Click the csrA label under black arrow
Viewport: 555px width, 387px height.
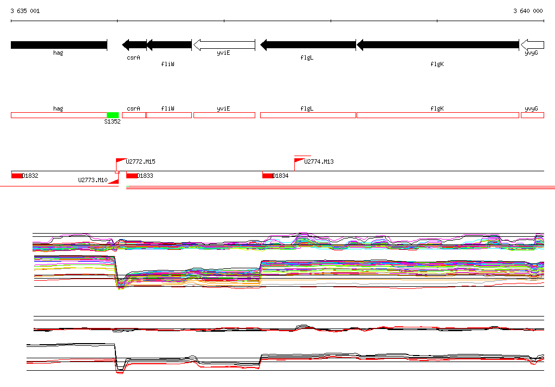(x=133, y=57)
